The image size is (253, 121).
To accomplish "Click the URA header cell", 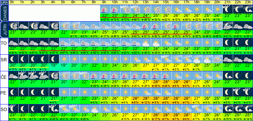I will [4, 2].
